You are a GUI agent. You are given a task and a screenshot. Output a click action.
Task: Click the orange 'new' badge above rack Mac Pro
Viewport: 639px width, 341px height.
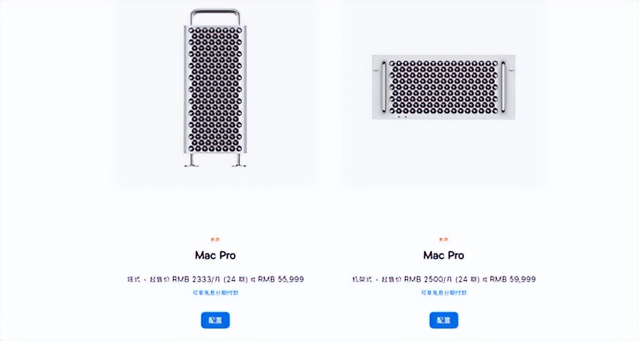click(x=443, y=239)
